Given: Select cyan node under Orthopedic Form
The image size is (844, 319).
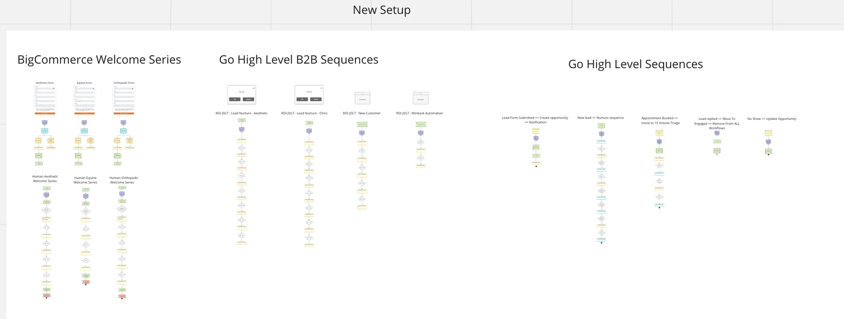Looking at the screenshot, I should [123, 131].
